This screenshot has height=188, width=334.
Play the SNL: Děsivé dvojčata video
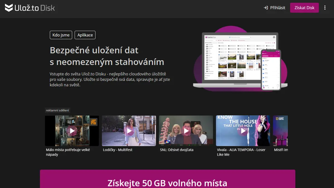tap(186, 131)
